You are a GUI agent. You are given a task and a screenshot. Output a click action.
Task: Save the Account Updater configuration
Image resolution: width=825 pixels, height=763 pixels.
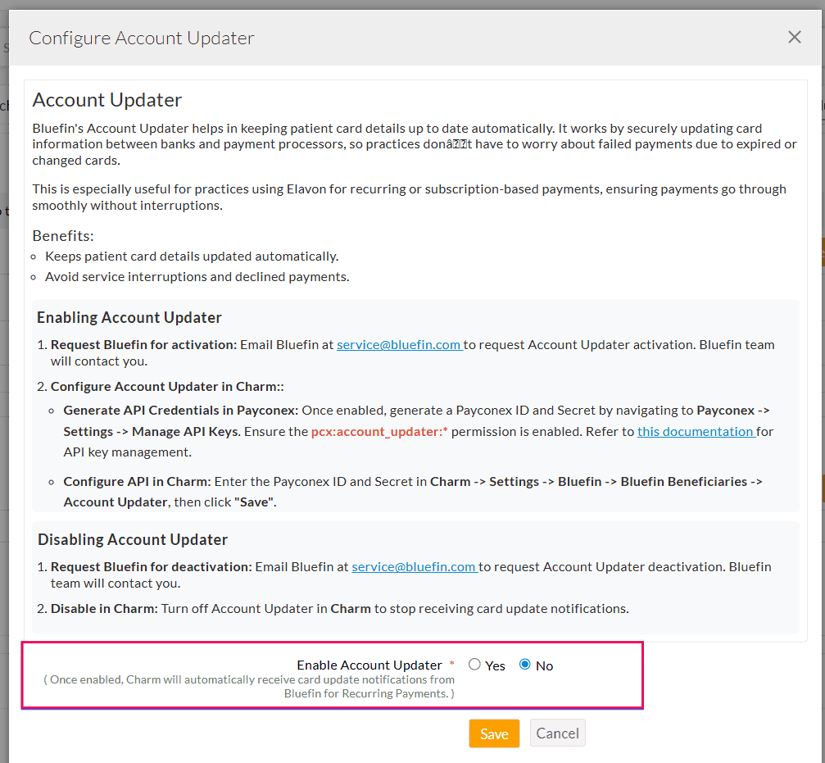pos(494,733)
